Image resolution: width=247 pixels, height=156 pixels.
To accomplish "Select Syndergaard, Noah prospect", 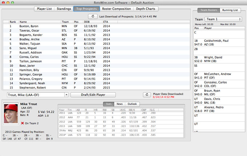I will point(96,83).
